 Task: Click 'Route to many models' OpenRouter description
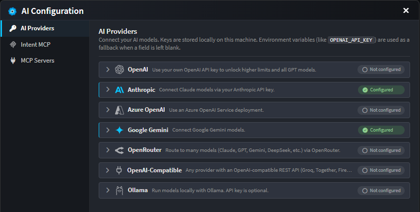click(252, 150)
